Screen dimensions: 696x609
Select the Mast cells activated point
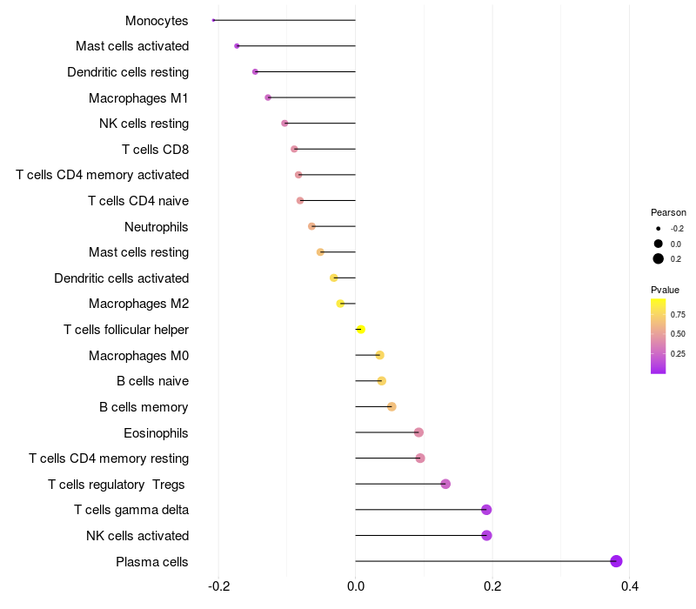[237, 46]
